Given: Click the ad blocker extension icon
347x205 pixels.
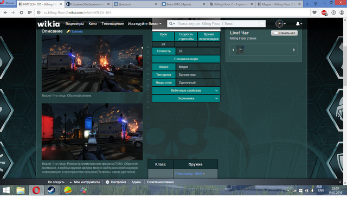Looking at the screenshot, I should point(324,13).
